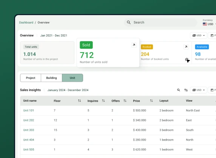Open the Sales insights USD currency dropdown
The height and width of the screenshot is (158, 216).
click(x=199, y=90)
